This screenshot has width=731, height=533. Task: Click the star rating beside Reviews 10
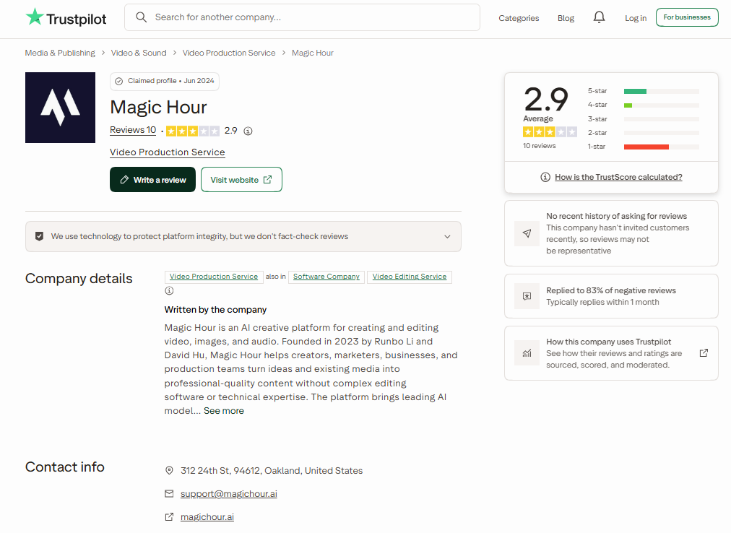193,131
